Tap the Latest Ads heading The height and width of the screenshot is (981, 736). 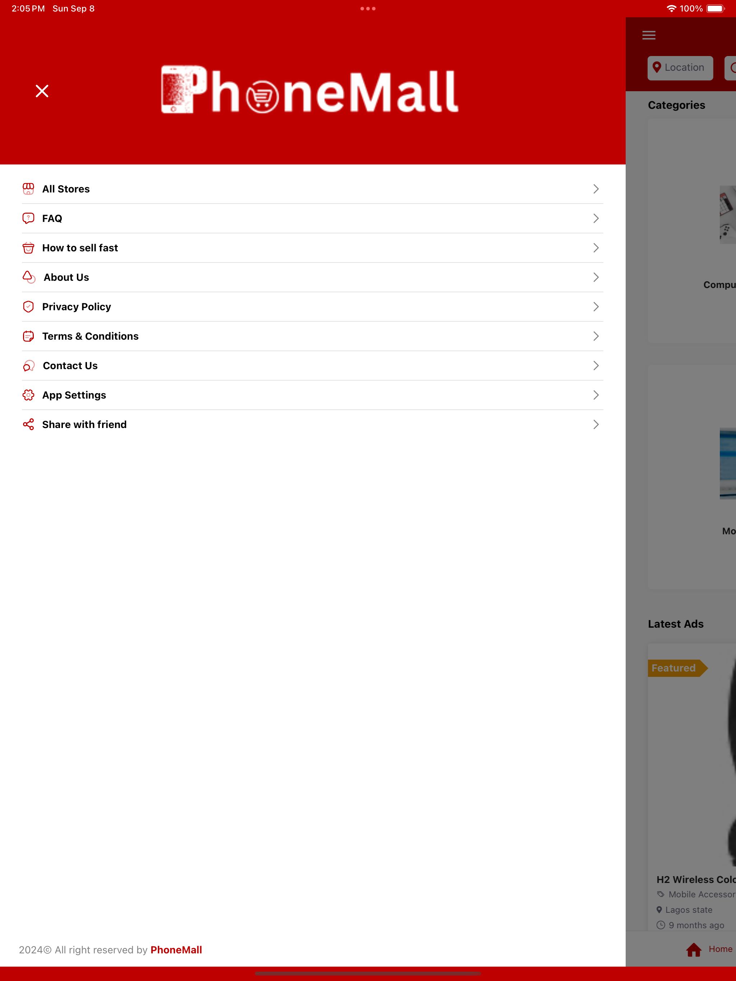[676, 624]
